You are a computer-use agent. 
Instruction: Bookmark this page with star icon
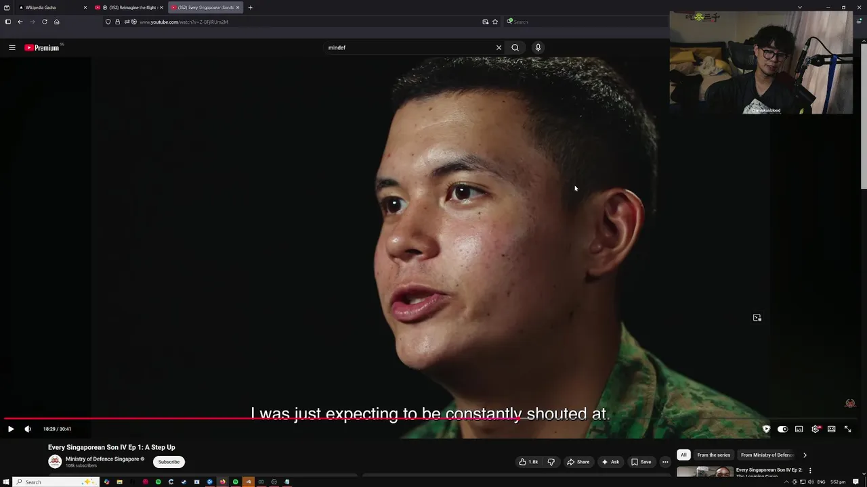[495, 22]
